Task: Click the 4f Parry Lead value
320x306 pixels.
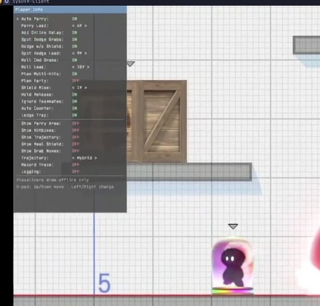Action: [x=79, y=26]
